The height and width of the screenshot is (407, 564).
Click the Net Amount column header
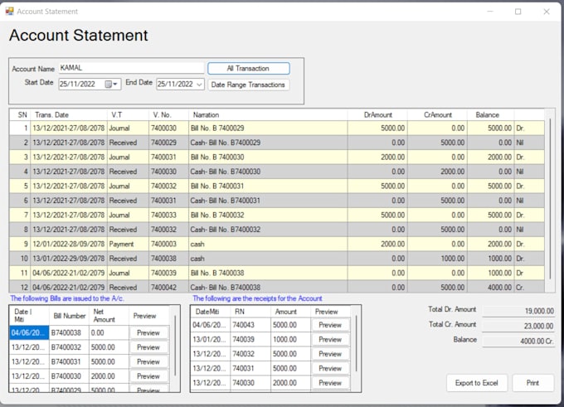click(x=109, y=316)
